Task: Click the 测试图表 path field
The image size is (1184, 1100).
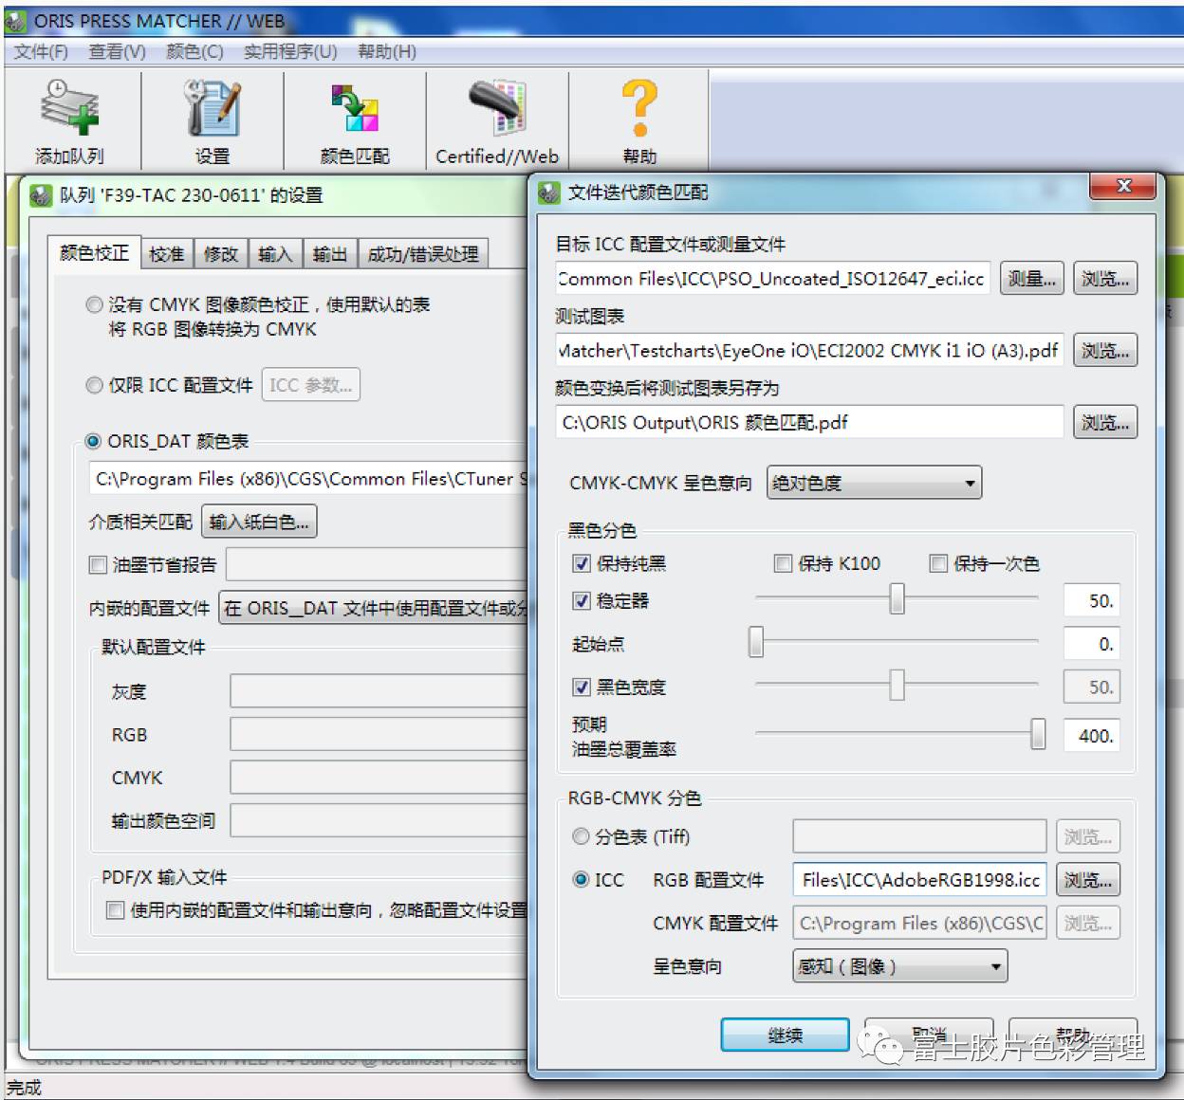Action: tap(809, 351)
